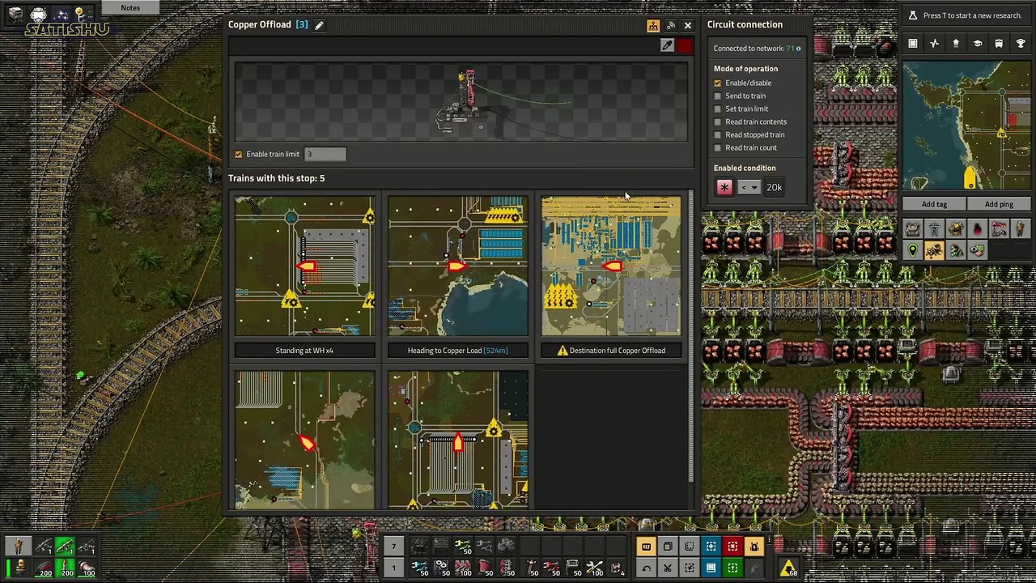This screenshot has width=1036, height=583.
Task: Toggle the Enable/disable mode checkbox
Action: [x=717, y=83]
